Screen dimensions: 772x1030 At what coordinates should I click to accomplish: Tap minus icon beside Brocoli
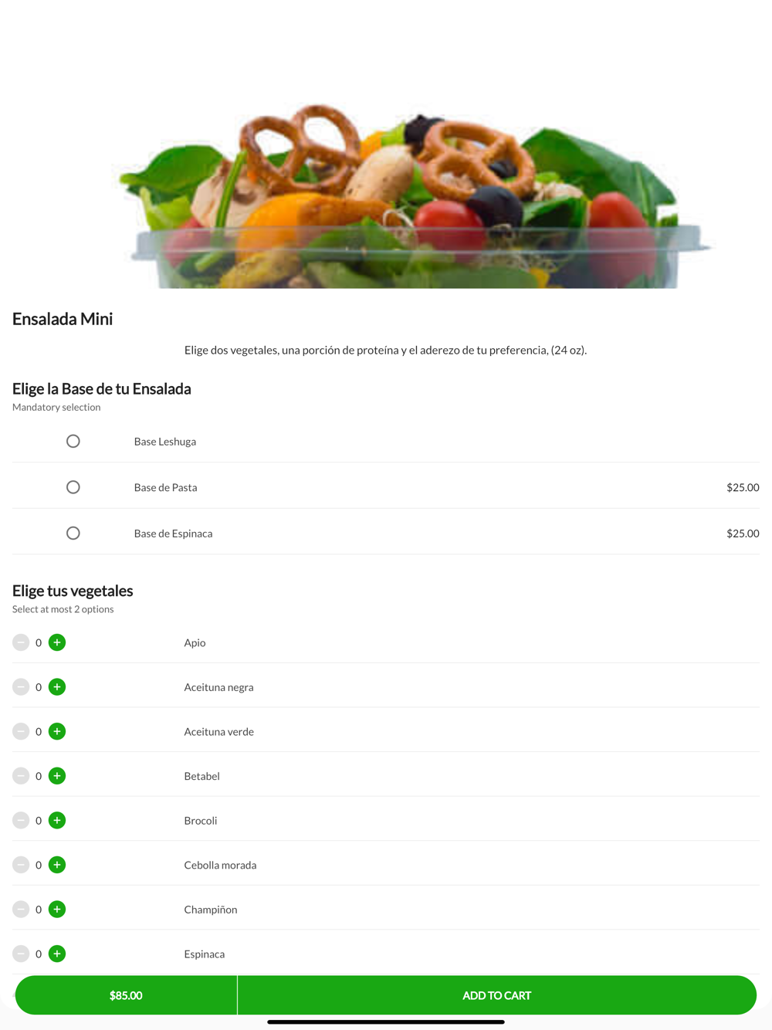coord(21,820)
